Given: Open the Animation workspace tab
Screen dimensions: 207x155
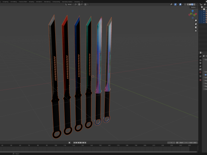Looking at the screenshot, I should tap(39, 2).
